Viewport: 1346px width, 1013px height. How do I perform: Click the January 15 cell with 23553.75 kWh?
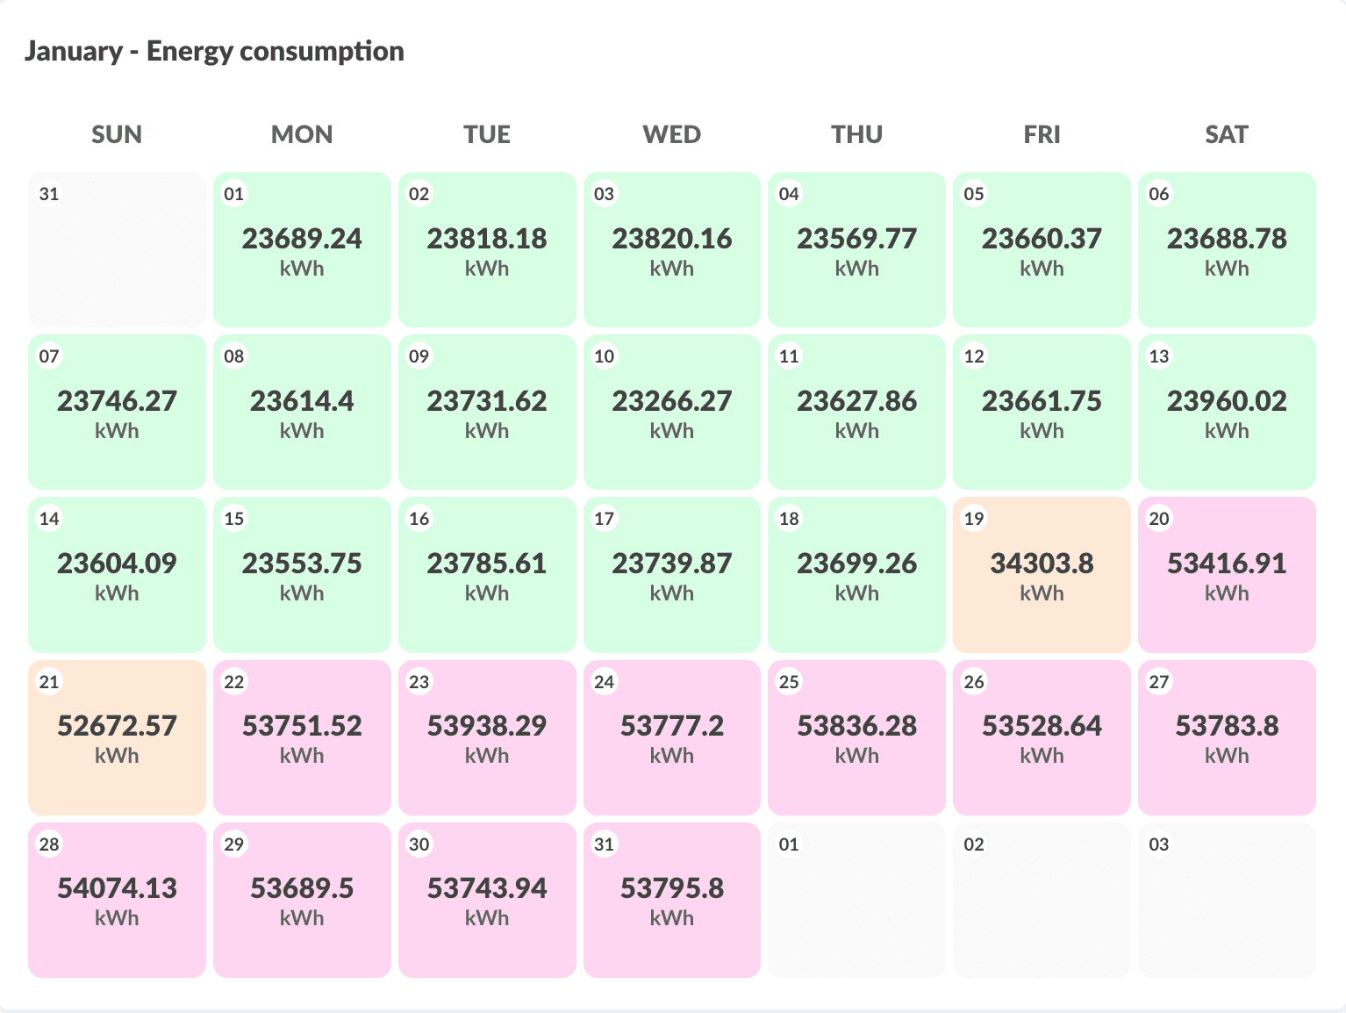(302, 575)
